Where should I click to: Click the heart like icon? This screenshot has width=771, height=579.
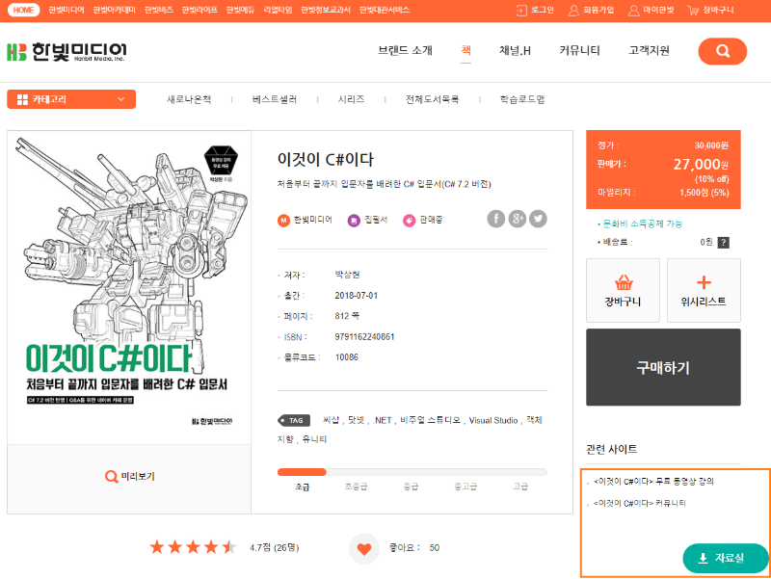[x=364, y=548]
